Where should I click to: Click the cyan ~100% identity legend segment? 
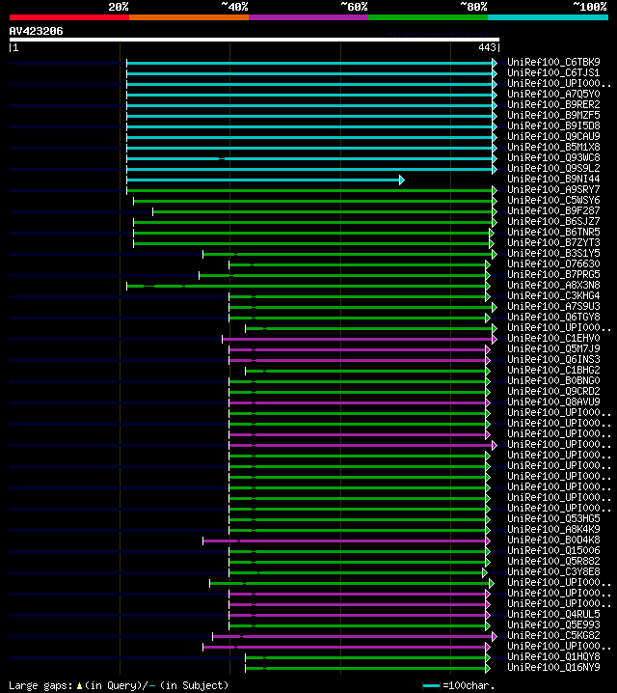tap(549, 17)
